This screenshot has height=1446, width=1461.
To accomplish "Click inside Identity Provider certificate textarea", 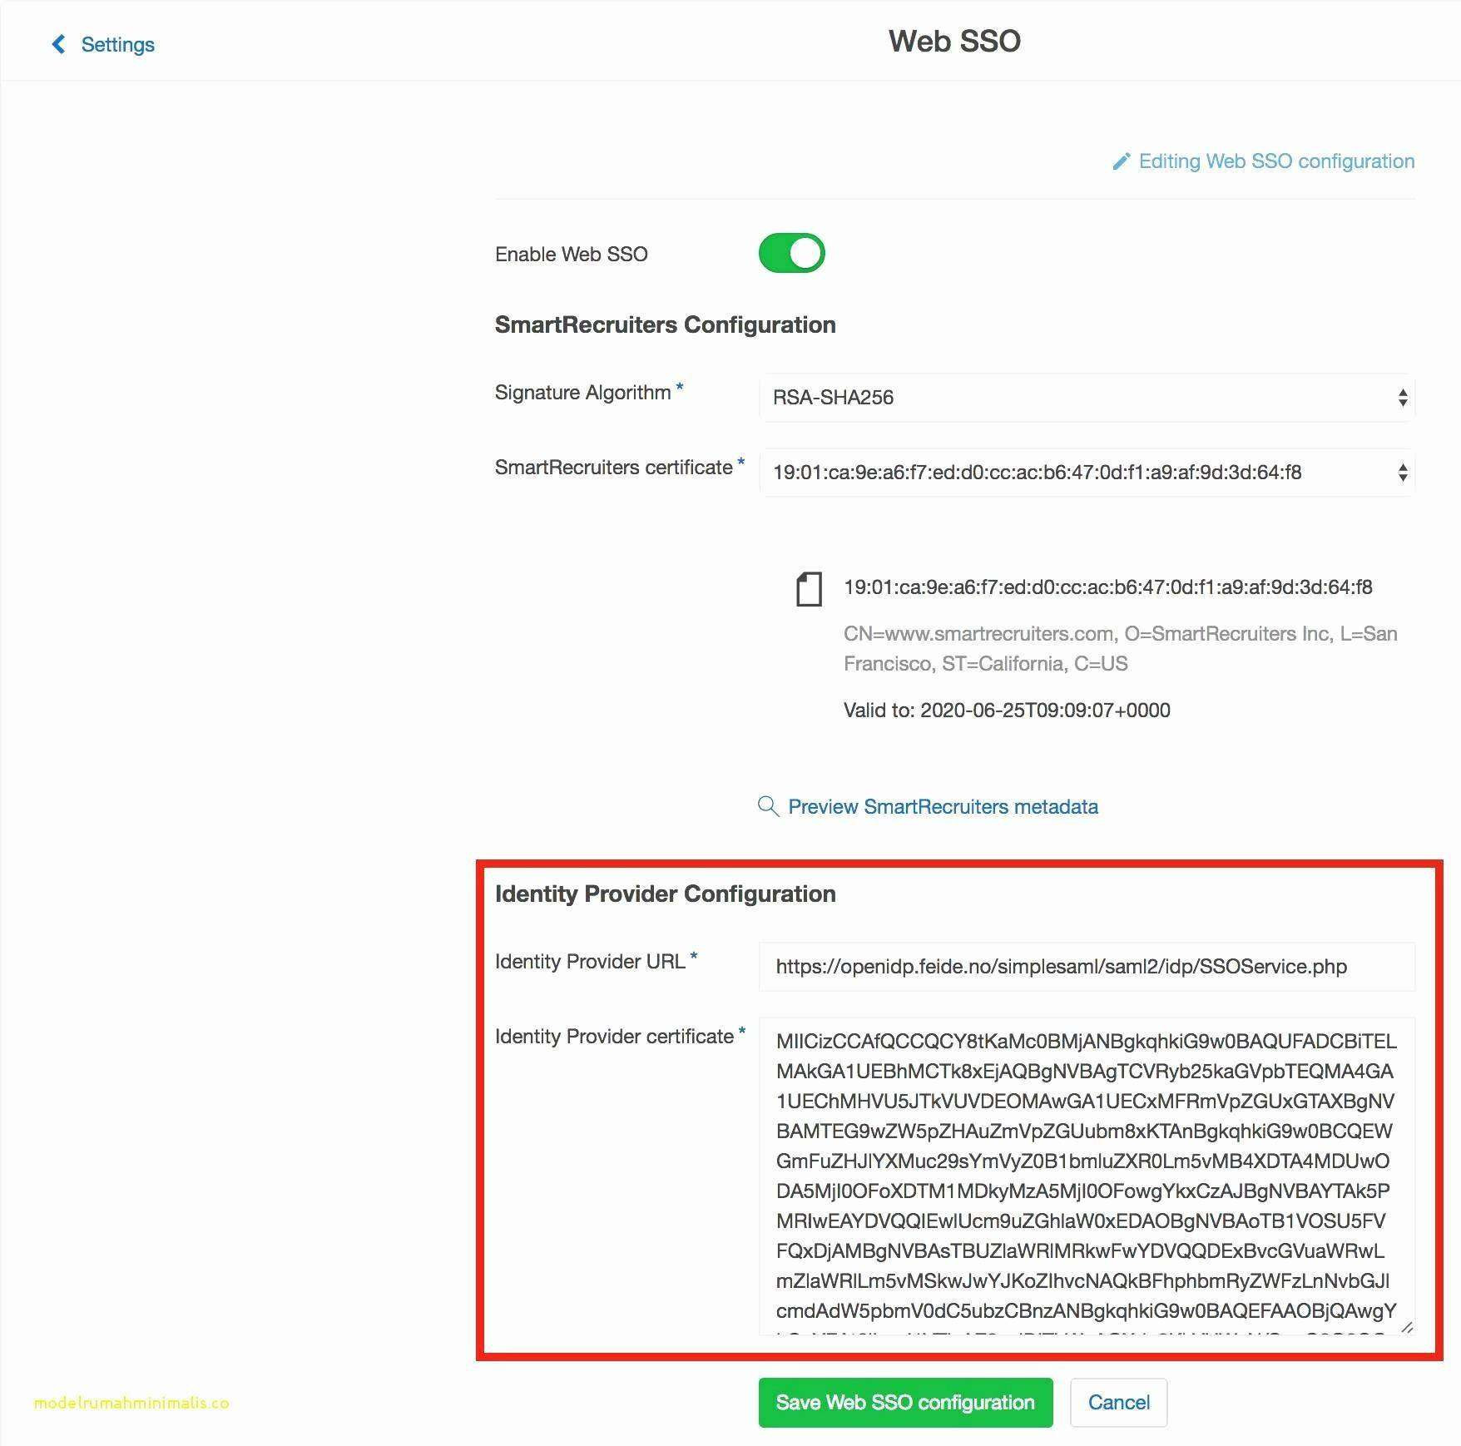I will click(x=1087, y=1176).
